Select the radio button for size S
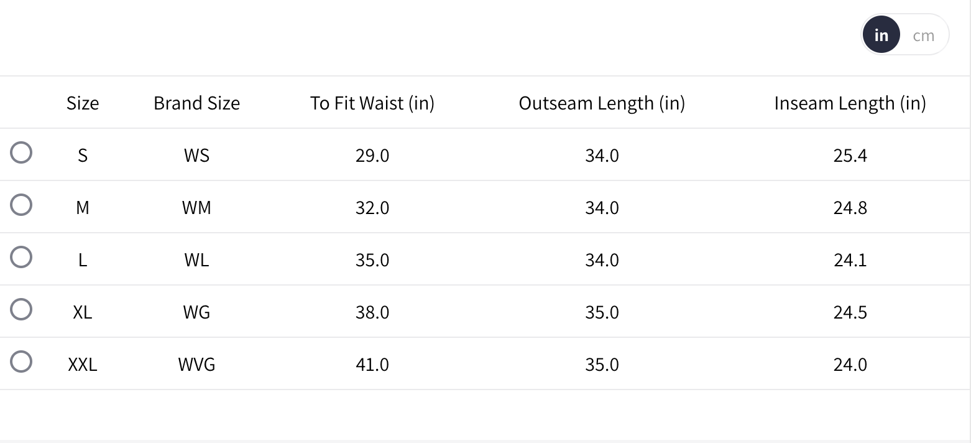Screen dimensions: 971x443 (x=21, y=152)
